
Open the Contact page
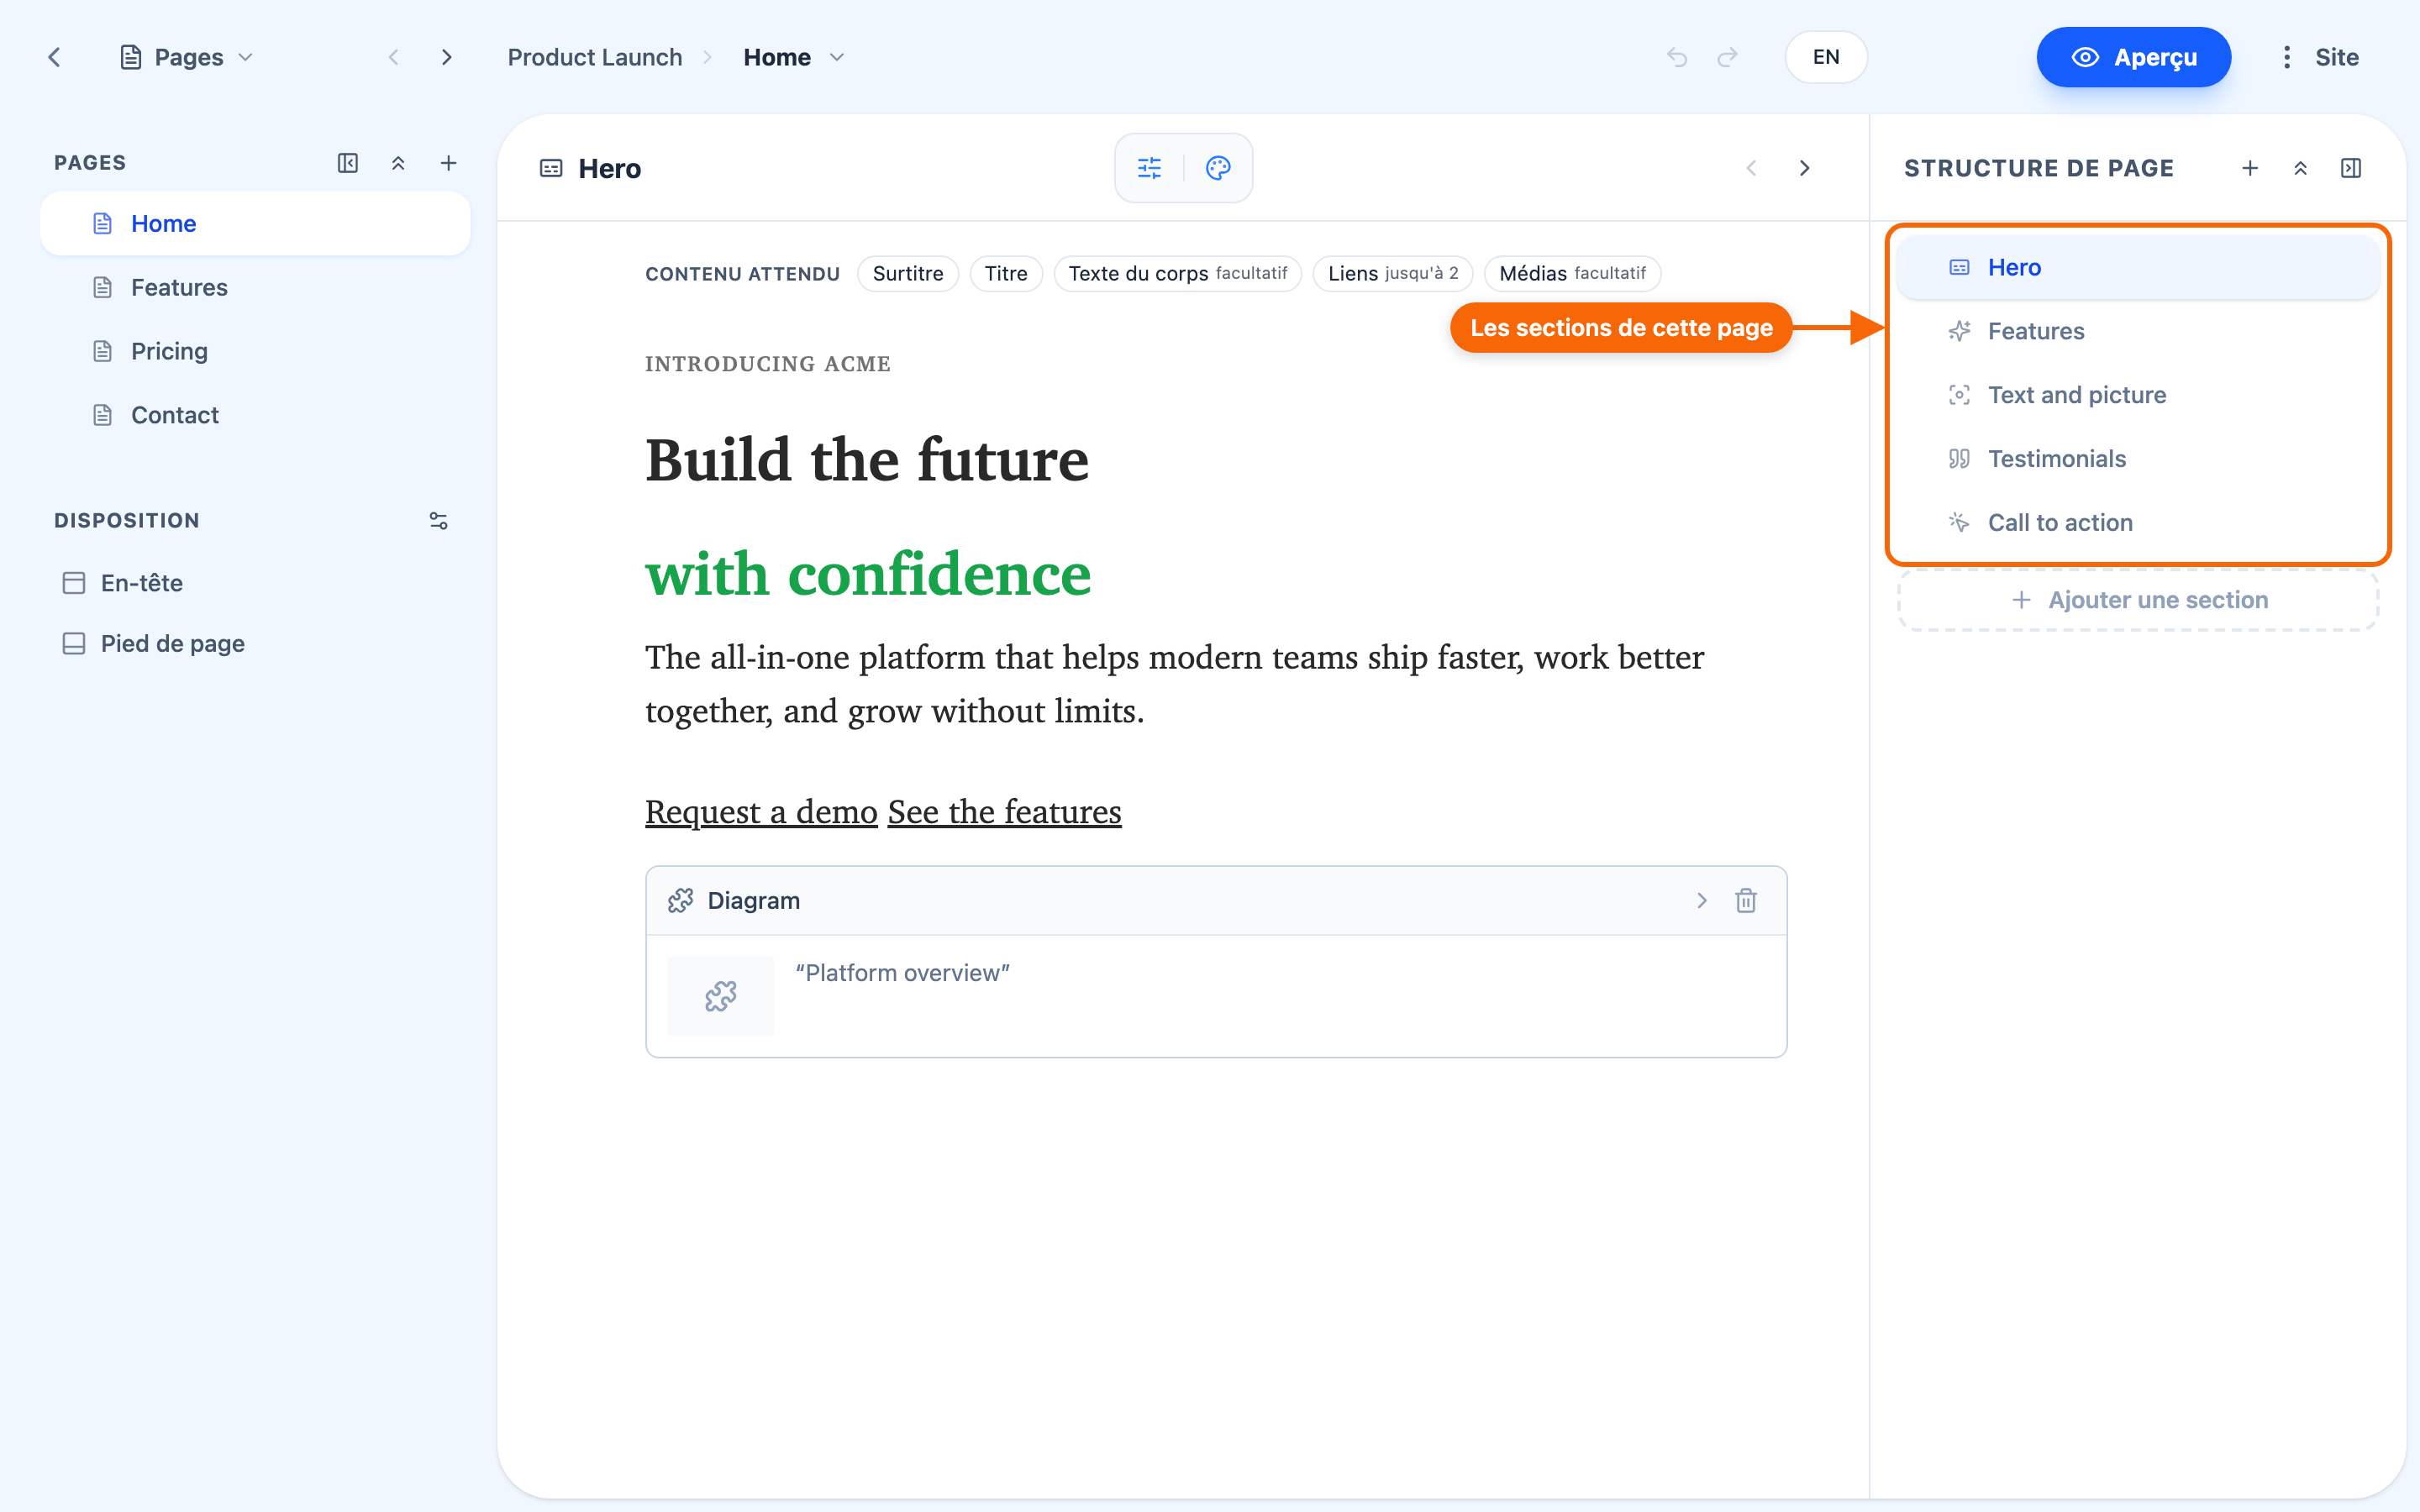pos(255,415)
